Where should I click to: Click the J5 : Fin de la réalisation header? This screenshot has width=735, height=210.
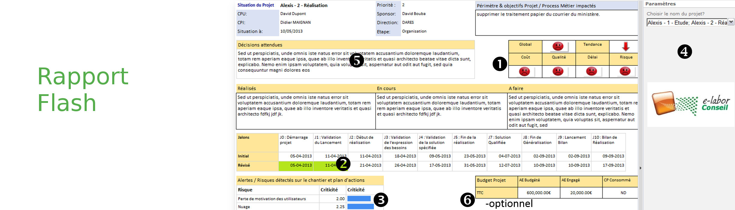click(469, 142)
